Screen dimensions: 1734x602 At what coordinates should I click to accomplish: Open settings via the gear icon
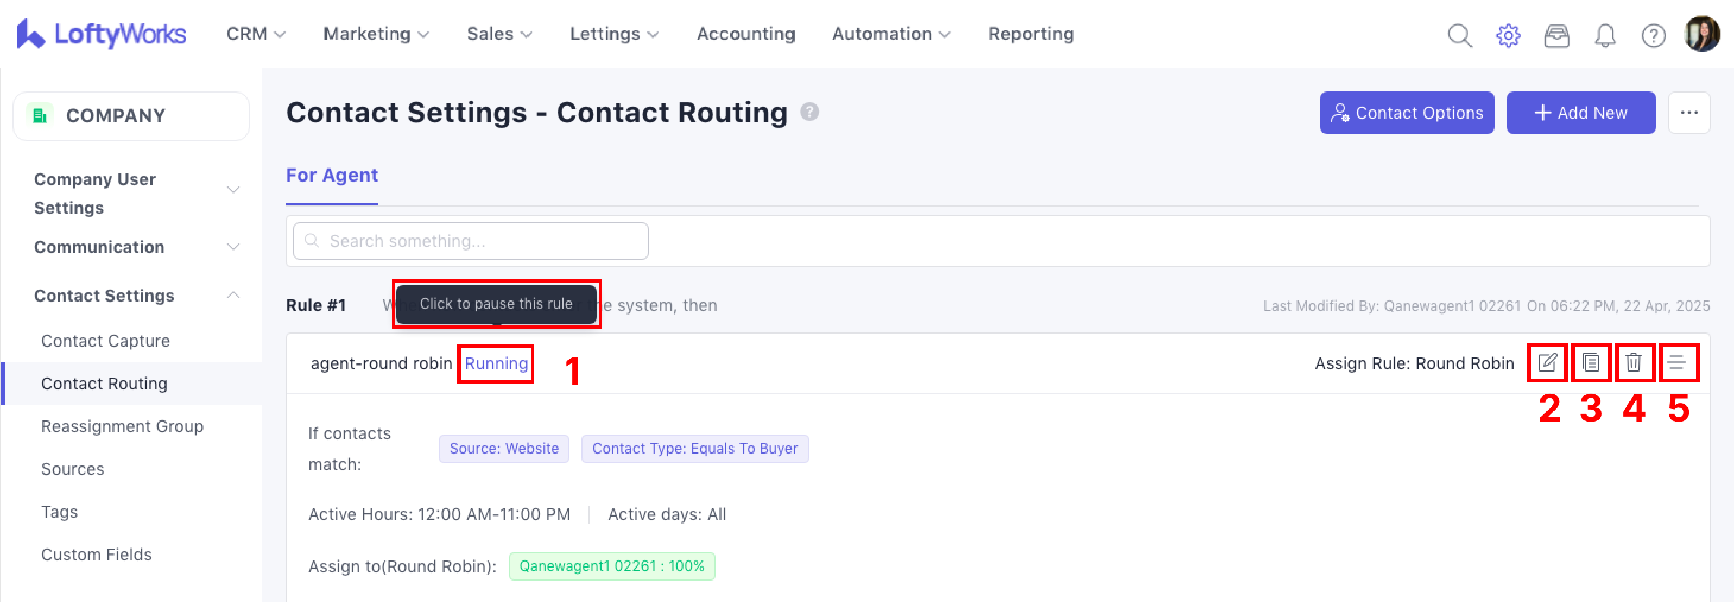(x=1508, y=35)
